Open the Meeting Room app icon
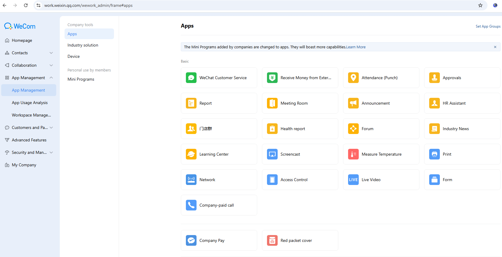The height and width of the screenshot is (257, 502). point(272,103)
